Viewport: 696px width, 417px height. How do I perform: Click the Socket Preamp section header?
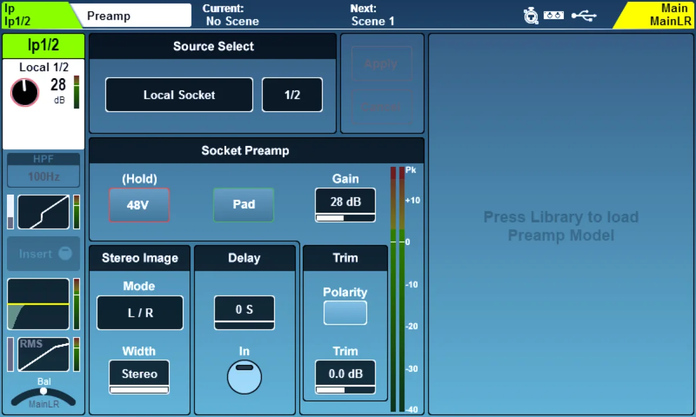click(x=256, y=151)
